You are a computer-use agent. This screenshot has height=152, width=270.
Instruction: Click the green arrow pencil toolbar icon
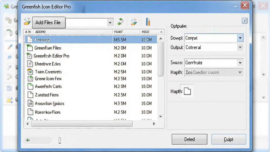tap(120, 22)
